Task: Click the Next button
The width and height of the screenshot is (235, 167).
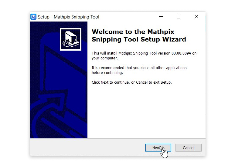Action: [x=158, y=148]
